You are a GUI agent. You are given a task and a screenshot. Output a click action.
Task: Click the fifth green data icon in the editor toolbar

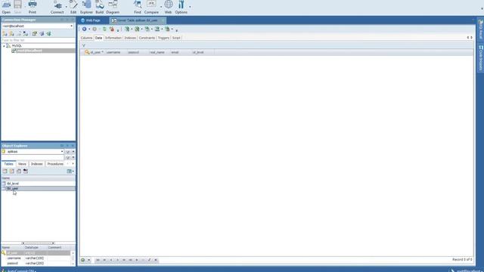point(167,29)
